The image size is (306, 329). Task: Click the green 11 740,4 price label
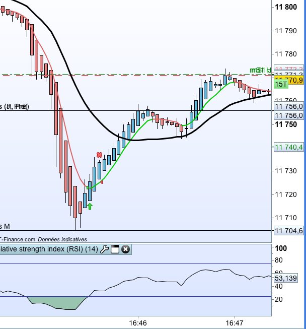coord(289,147)
